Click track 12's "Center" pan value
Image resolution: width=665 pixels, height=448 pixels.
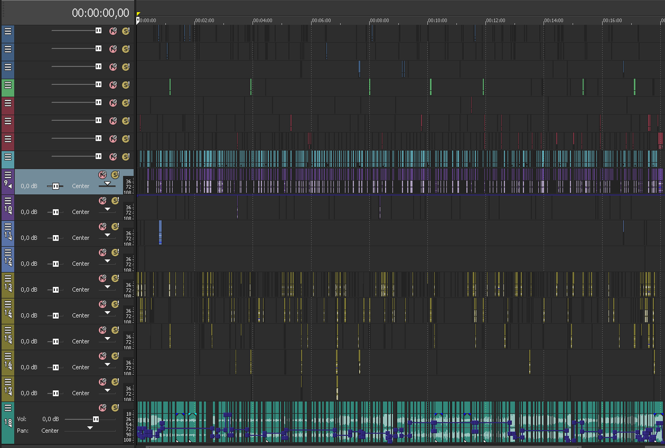80,263
